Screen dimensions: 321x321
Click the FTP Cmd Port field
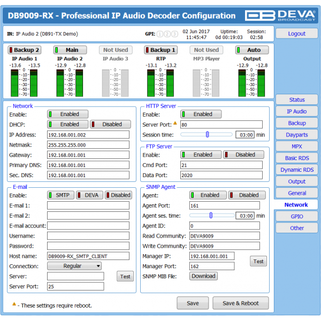[x=221, y=165]
